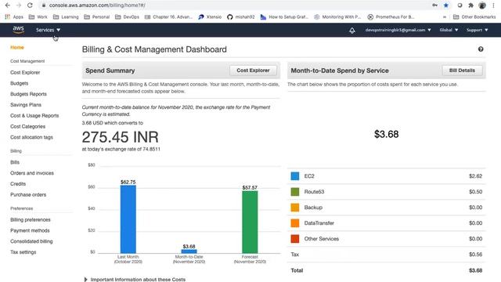Screen dimensions: 501x282
Task: Click the browser forward arrow
Action: (x=19, y=5)
